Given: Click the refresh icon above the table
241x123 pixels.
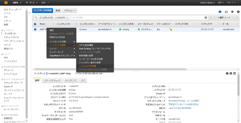Looking at the screenshot, I should click(x=226, y=12).
